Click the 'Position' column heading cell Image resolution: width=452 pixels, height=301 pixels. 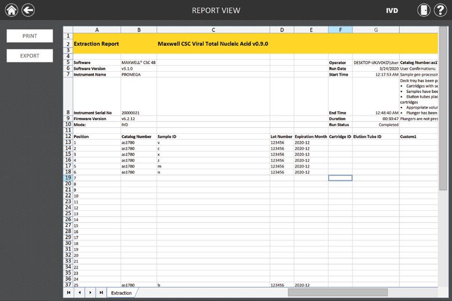pos(97,137)
